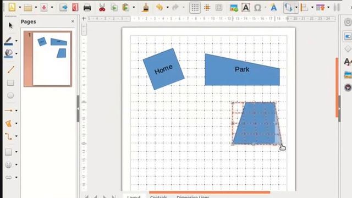Expand the Align dropdown arrow
The height and width of the screenshot is (198, 352).
(312, 7)
